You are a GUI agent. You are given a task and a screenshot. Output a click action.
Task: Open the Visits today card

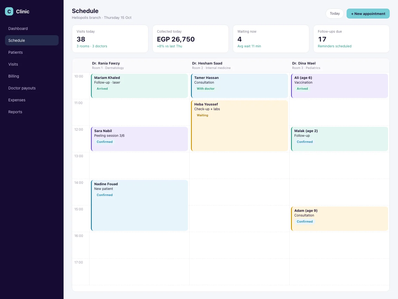click(x=110, y=39)
